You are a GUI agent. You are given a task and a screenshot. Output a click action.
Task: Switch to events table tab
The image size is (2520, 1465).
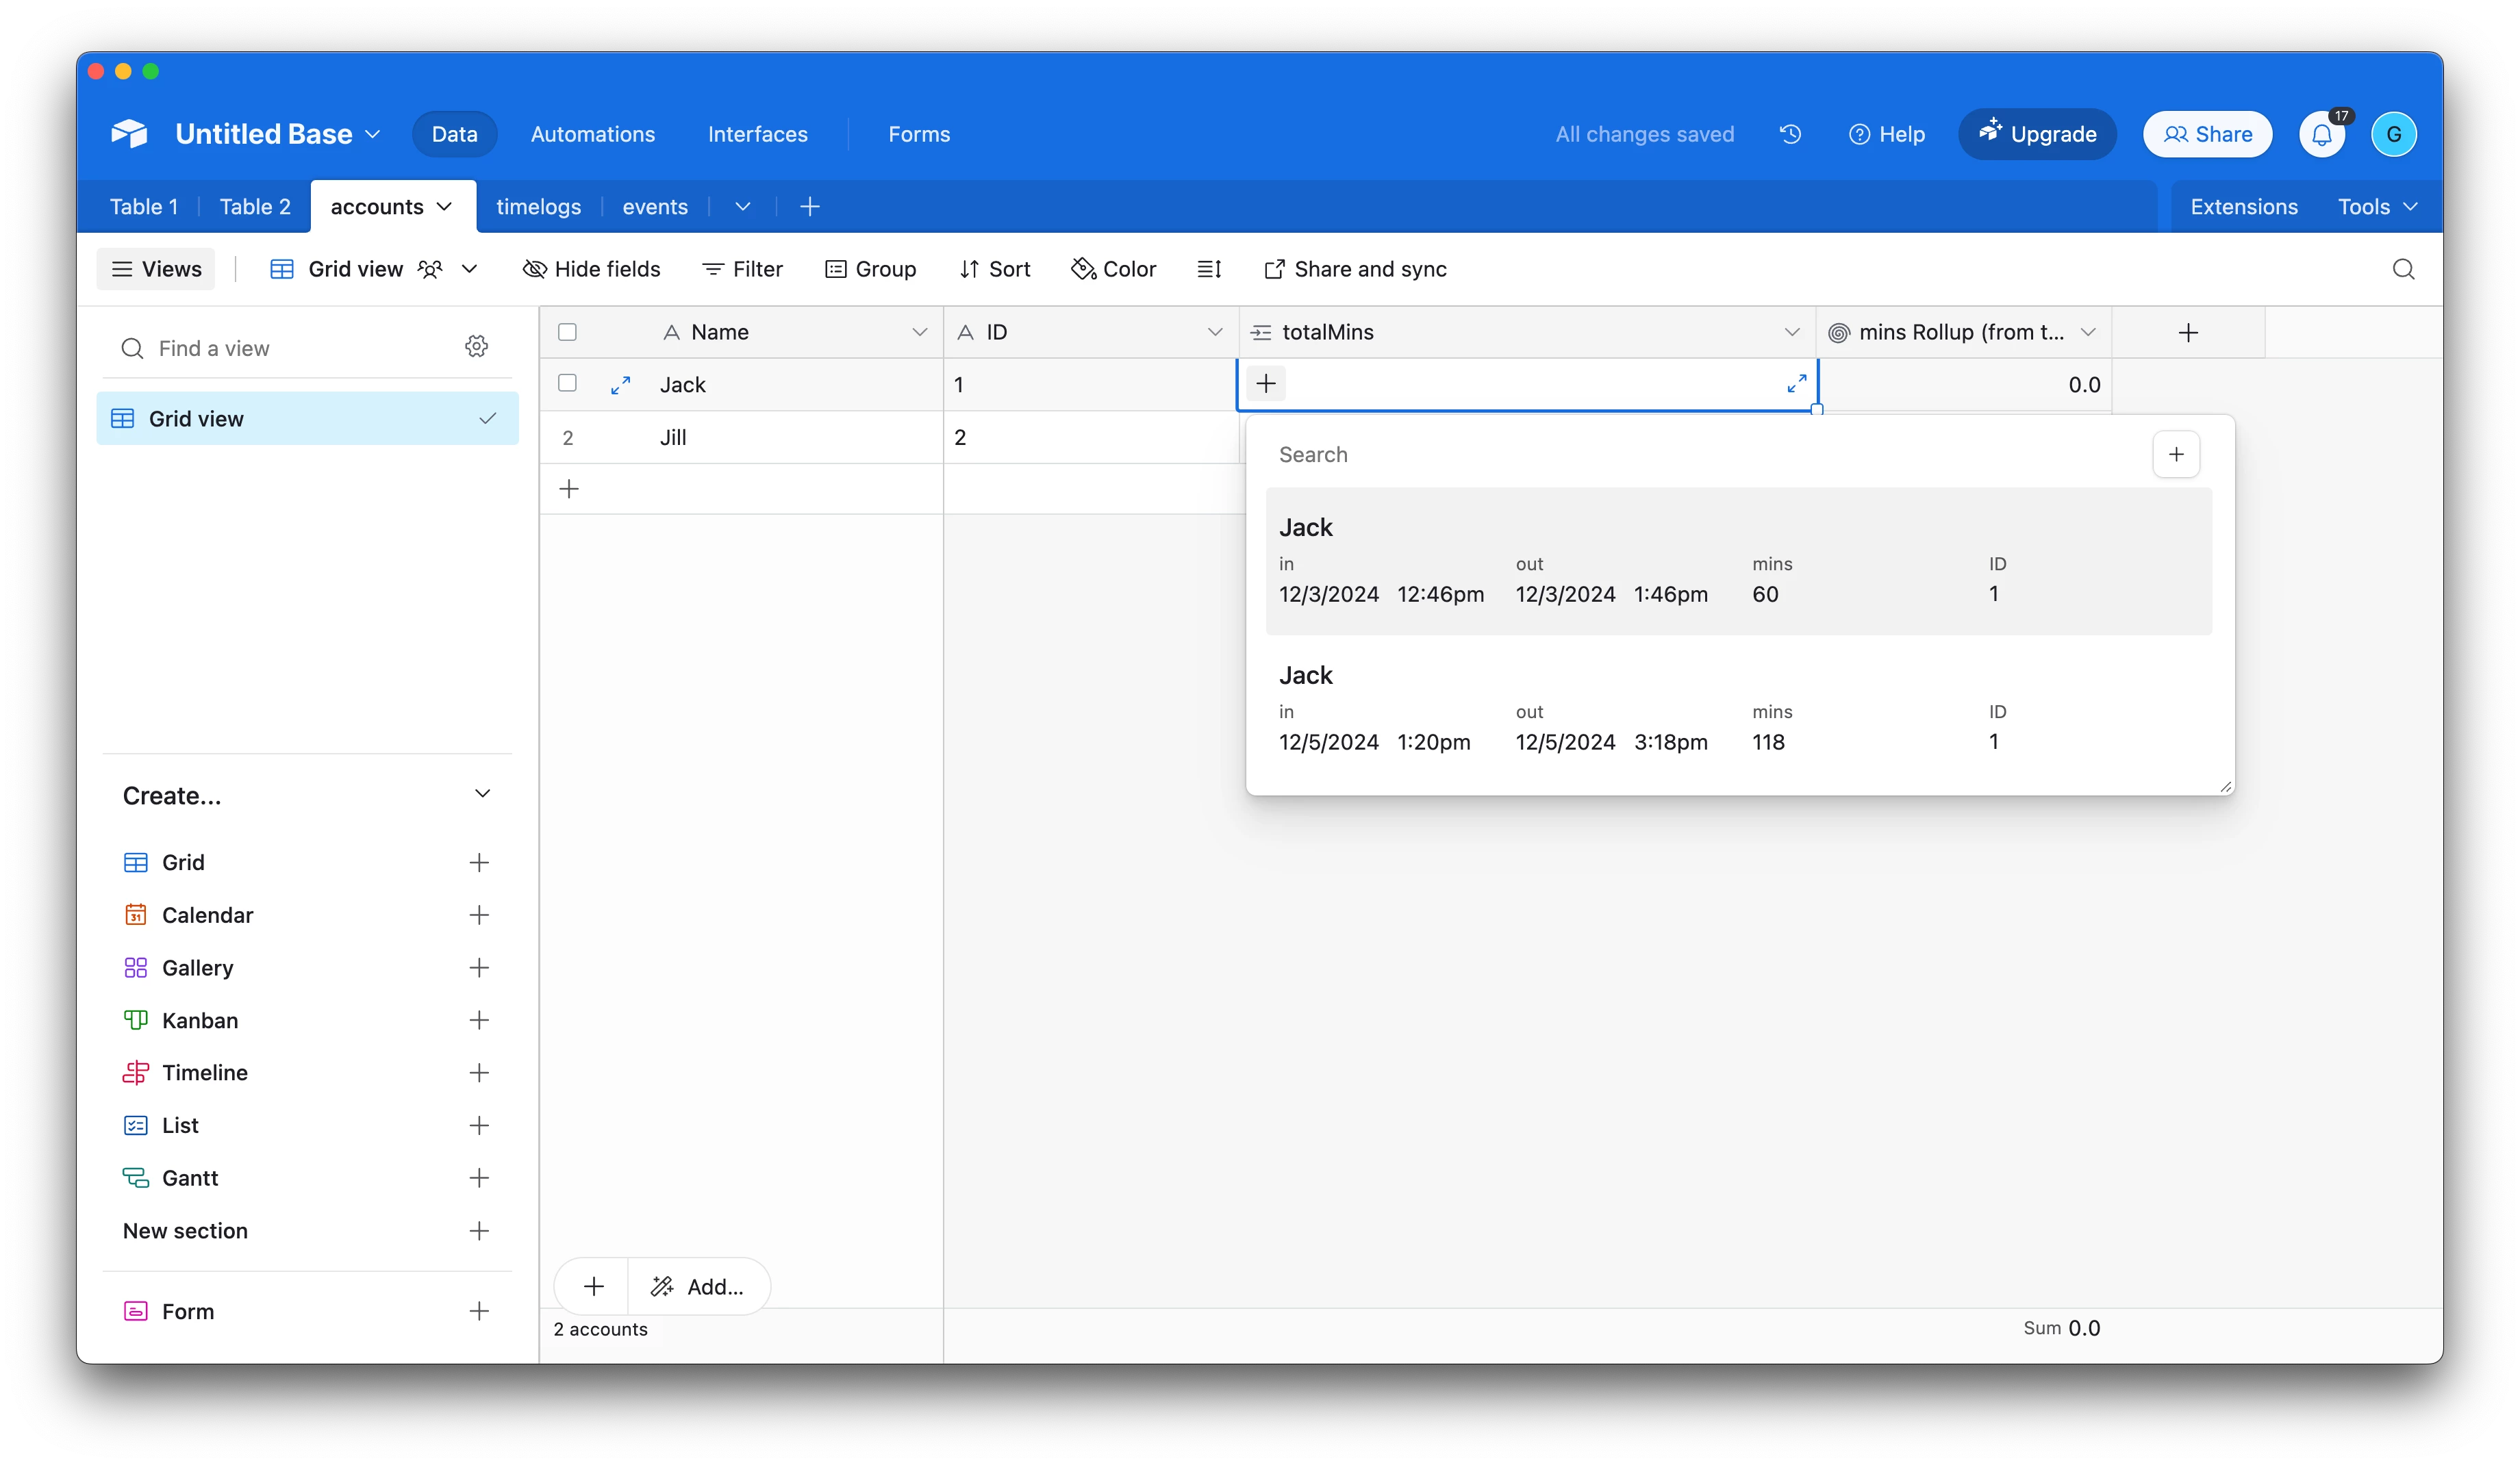[x=654, y=207]
